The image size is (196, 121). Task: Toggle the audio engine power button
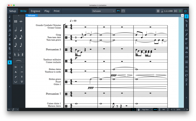(185, 11)
